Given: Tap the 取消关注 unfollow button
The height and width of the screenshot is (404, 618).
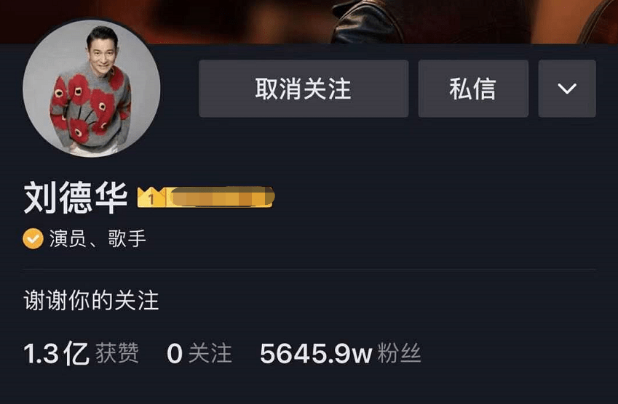Looking at the screenshot, I should click(304, 89).
